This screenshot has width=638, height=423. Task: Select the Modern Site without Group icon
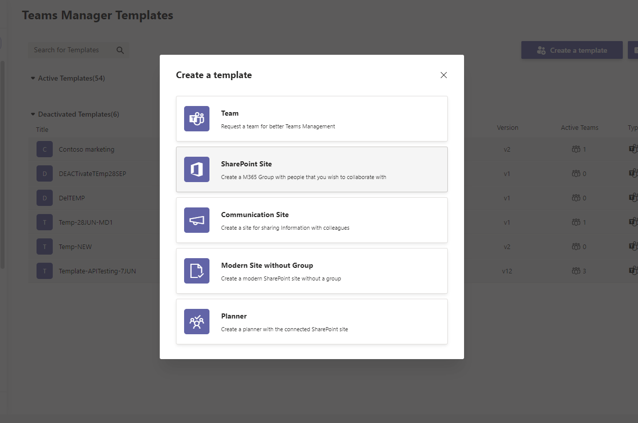coord(197,271)
